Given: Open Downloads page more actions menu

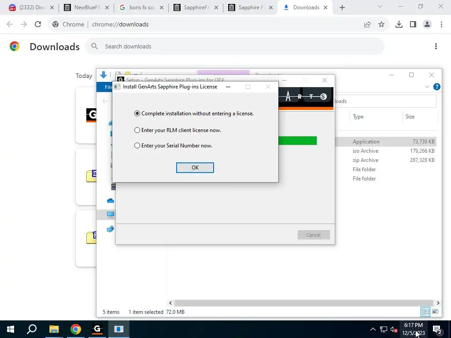Looking at the screenshot, I should [436, 46].
